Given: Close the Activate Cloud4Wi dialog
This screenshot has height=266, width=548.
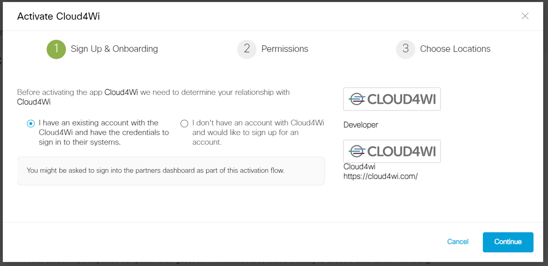Looking at the screenshot, I should 525,16.
